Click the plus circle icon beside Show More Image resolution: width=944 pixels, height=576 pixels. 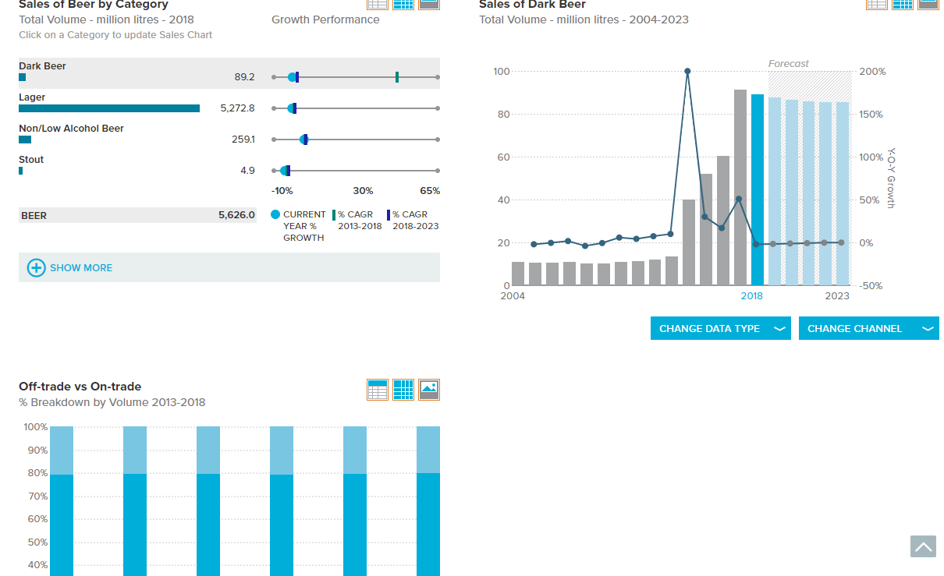(x=37, y=267)
